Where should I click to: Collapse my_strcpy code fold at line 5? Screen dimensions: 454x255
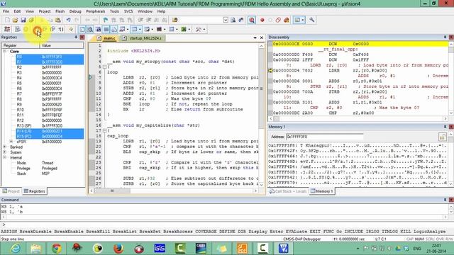pyautogui.click(x=104, y=67)
